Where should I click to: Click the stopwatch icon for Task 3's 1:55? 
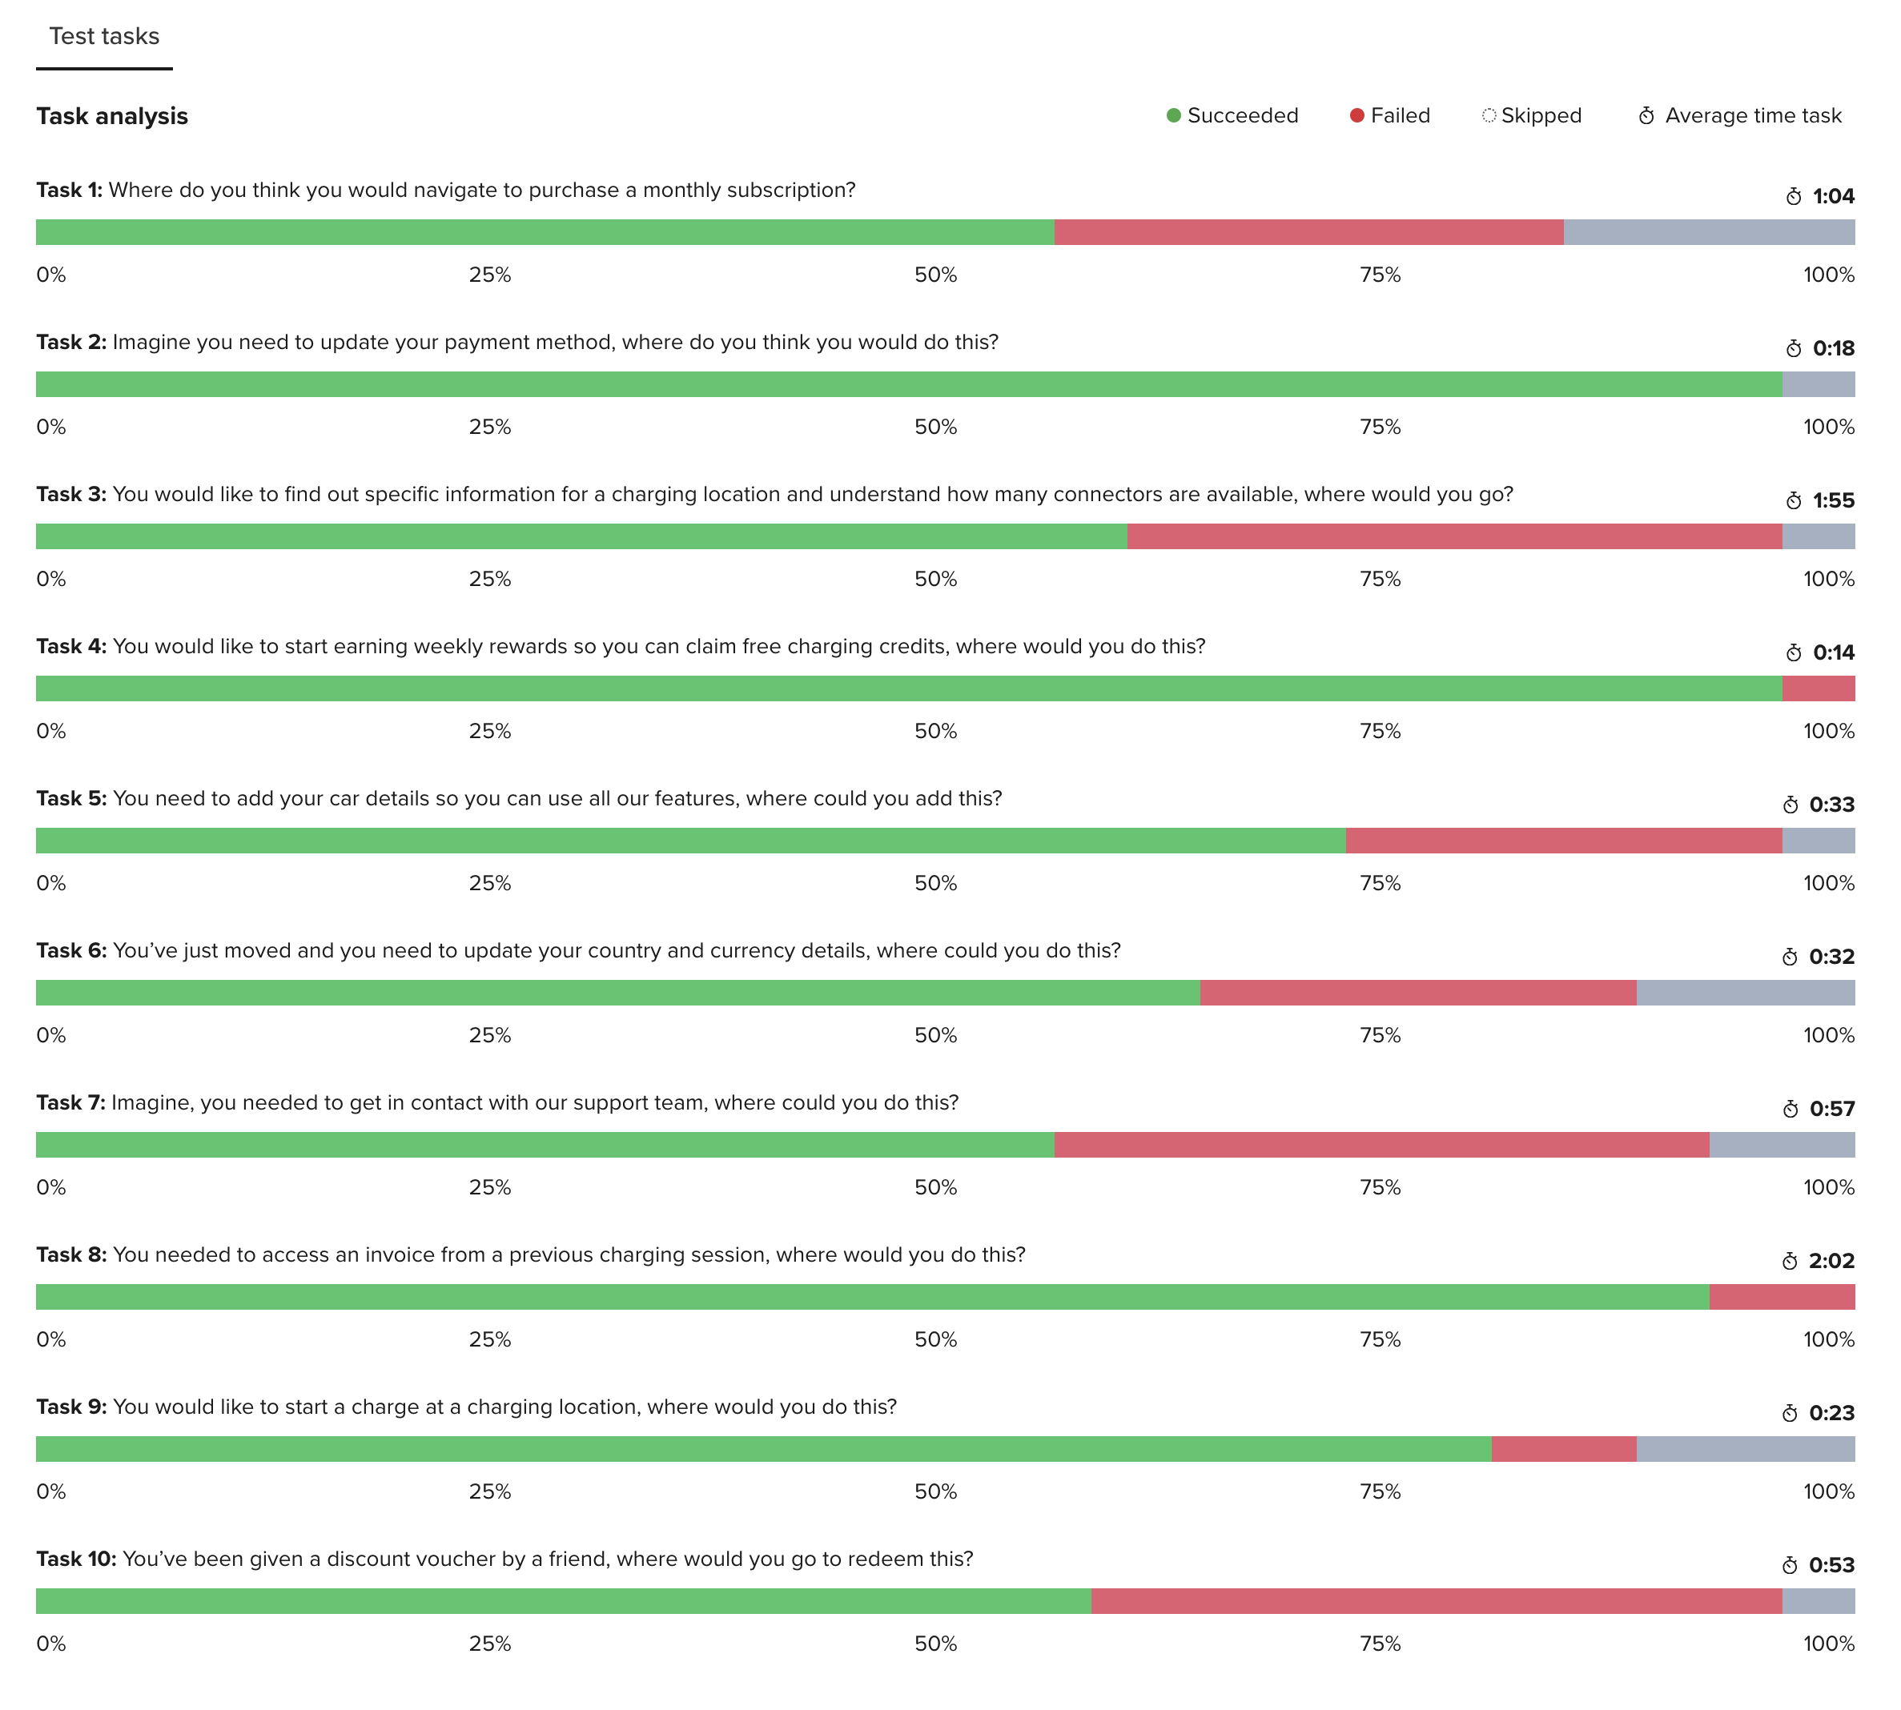pyautogui.click(x=1793, y=501)
